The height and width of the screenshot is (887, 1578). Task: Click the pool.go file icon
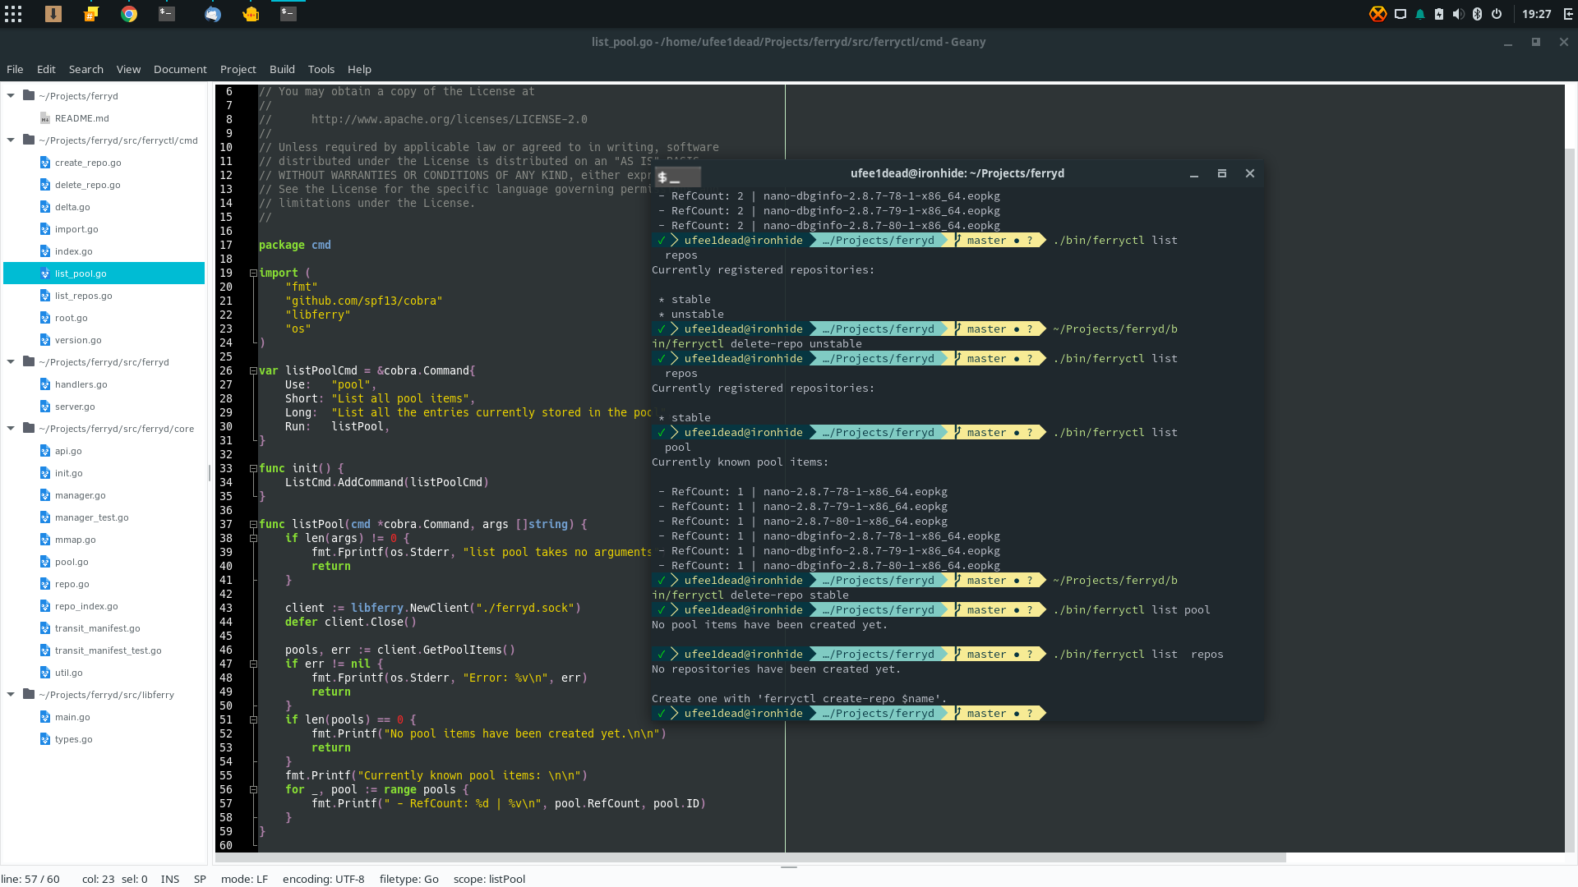tap(45, 562)
